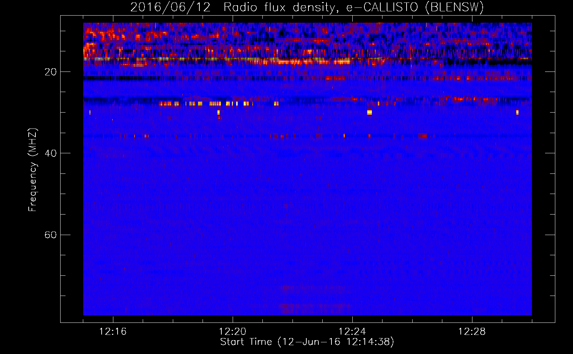Click the 'Start Time (12-Jun-16 12:14:38)' label

coord(307,342)
